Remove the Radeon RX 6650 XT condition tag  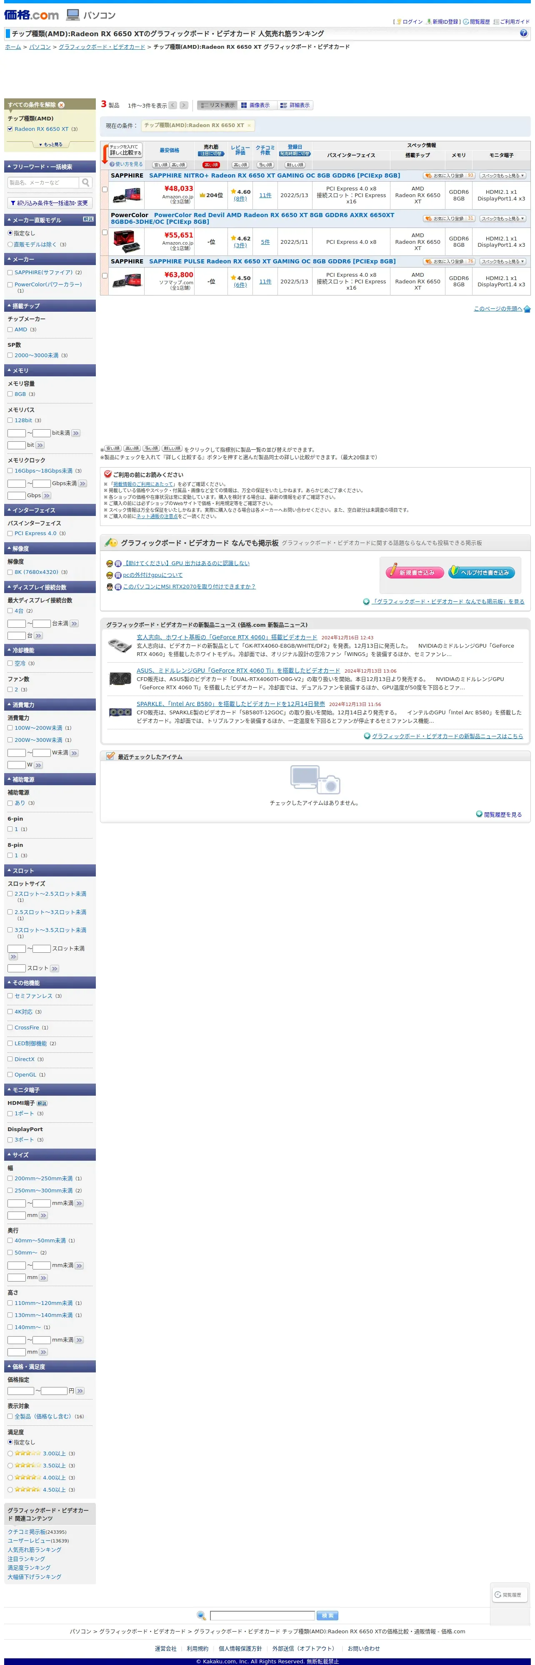pos(249,125)
